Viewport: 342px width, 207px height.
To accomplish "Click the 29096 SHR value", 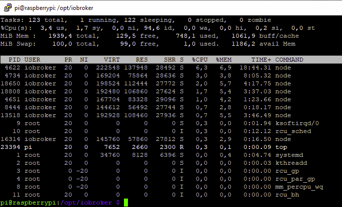I will coord(166,99).
